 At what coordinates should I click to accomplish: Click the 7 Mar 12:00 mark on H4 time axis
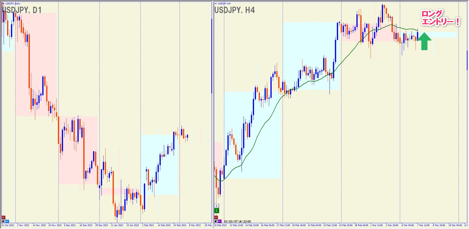[423, 225]
